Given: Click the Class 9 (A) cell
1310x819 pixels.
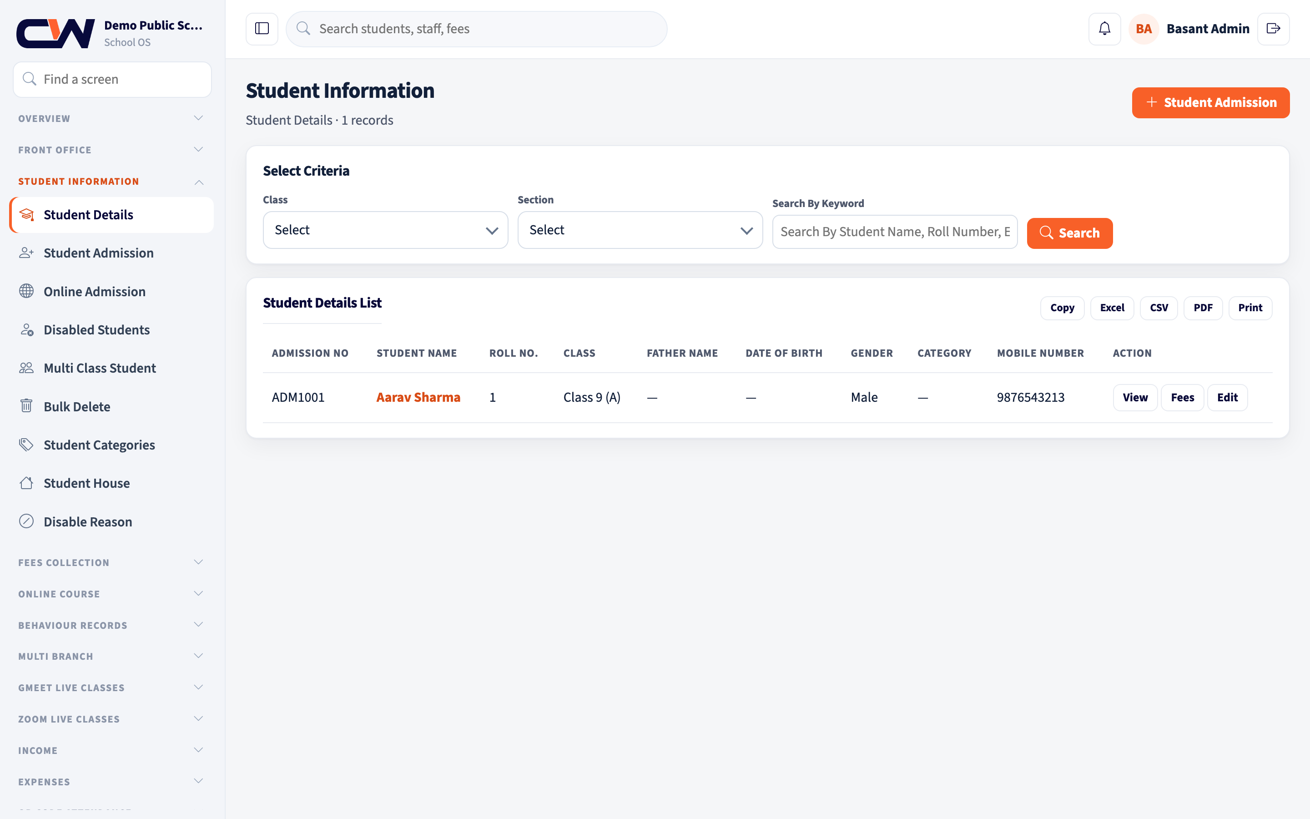Looking at the screenshot, I should point(592,398).
